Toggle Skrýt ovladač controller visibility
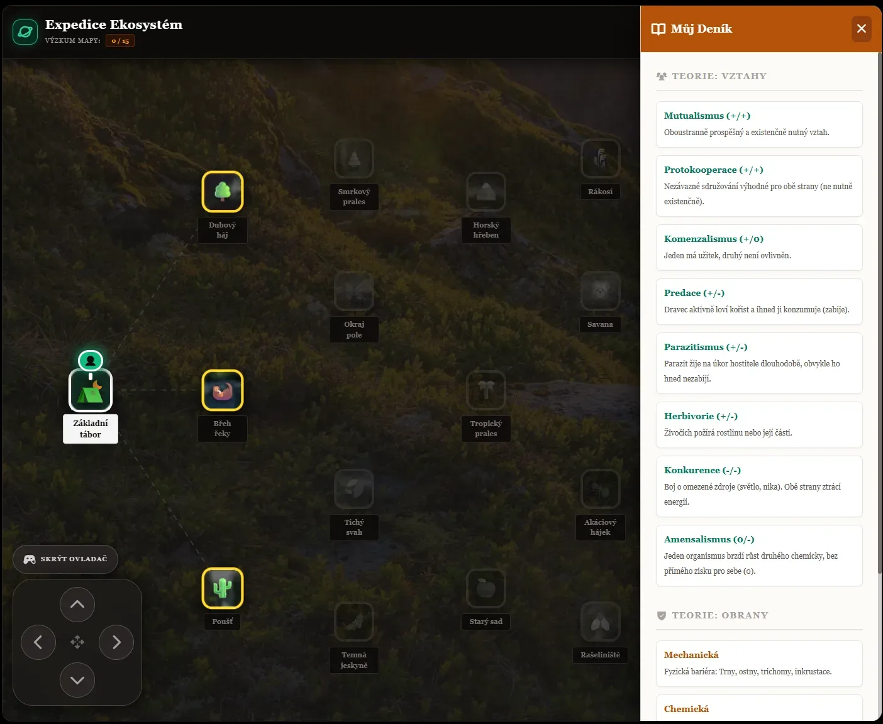Viewport: 883px width, 724px height. click(x=65, y=559)
